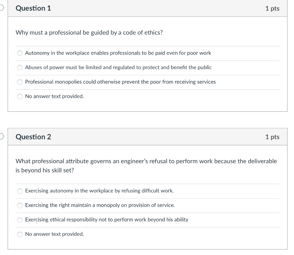Click the 1 pts label on Question 2
Image resolution: width=294 pixels, height=255 pixels.
pyautogui.click(x=272, y=137)
